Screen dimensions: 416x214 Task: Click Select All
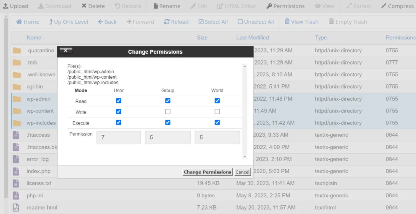(213, 22)
